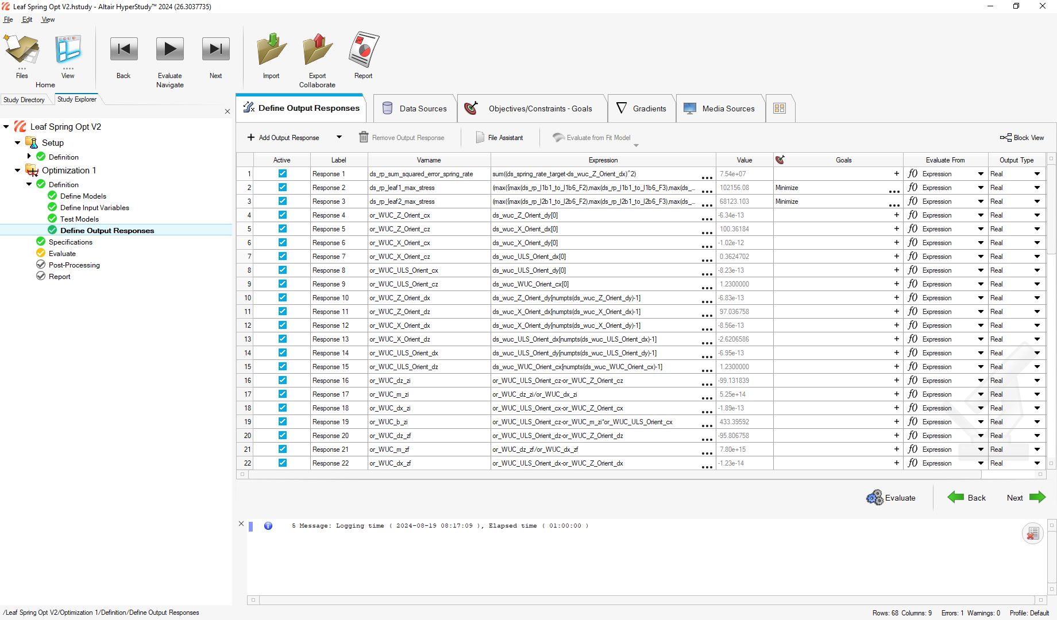
Task: Click the Add Output Response plus icon
Action: tap(251, 138)
